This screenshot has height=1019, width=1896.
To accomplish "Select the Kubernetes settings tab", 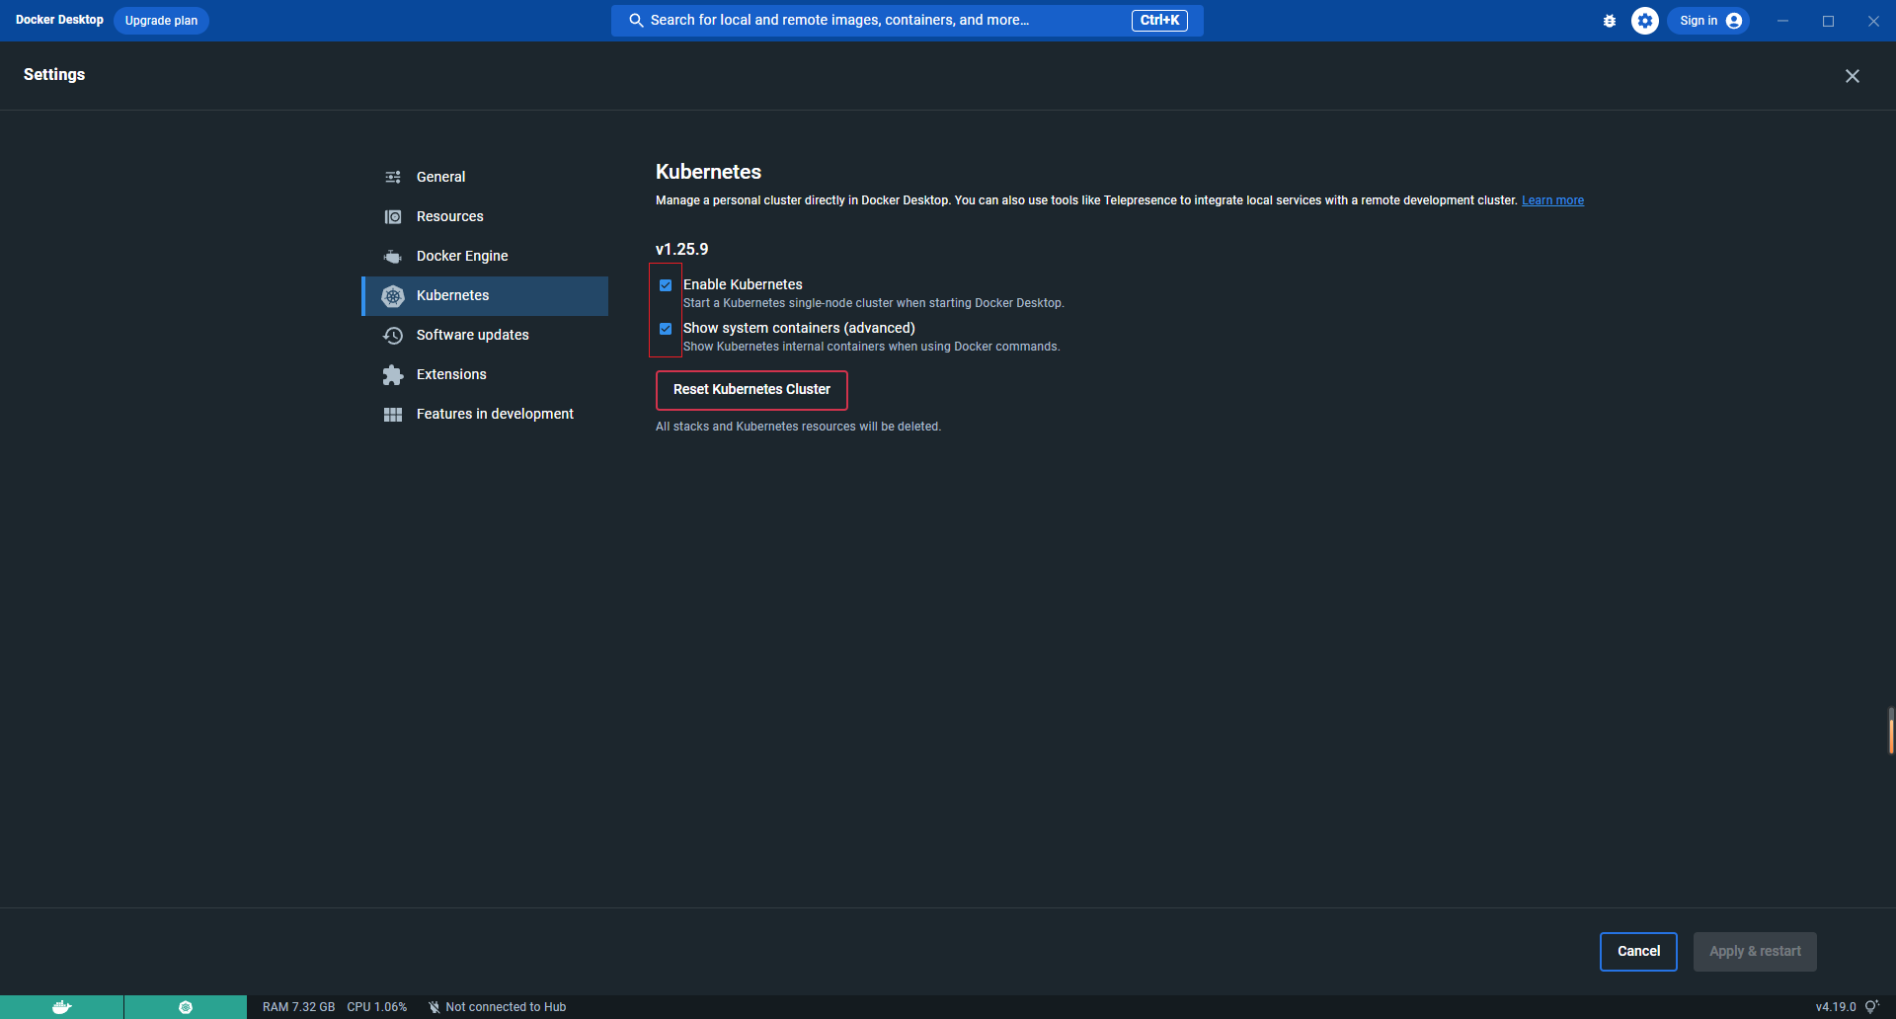I will (485, 295).
